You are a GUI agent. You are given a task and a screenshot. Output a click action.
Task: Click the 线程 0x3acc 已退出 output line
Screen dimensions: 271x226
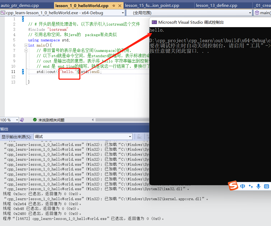click(42, 194)
